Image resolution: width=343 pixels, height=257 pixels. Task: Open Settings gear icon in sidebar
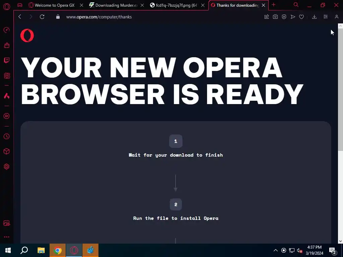click(7, 167)
